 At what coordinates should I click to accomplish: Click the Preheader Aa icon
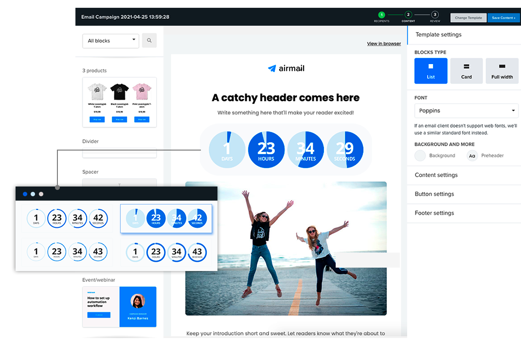coord(472,156)
